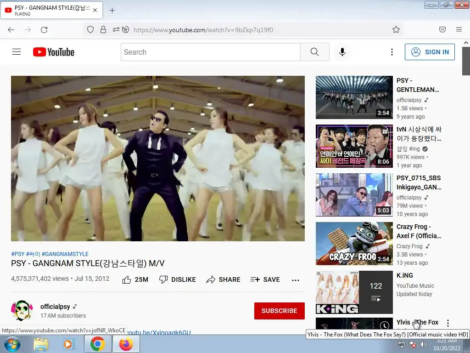Open the Windows Start menu
Screen dimensions: 470x353
(x=12, y=344)
